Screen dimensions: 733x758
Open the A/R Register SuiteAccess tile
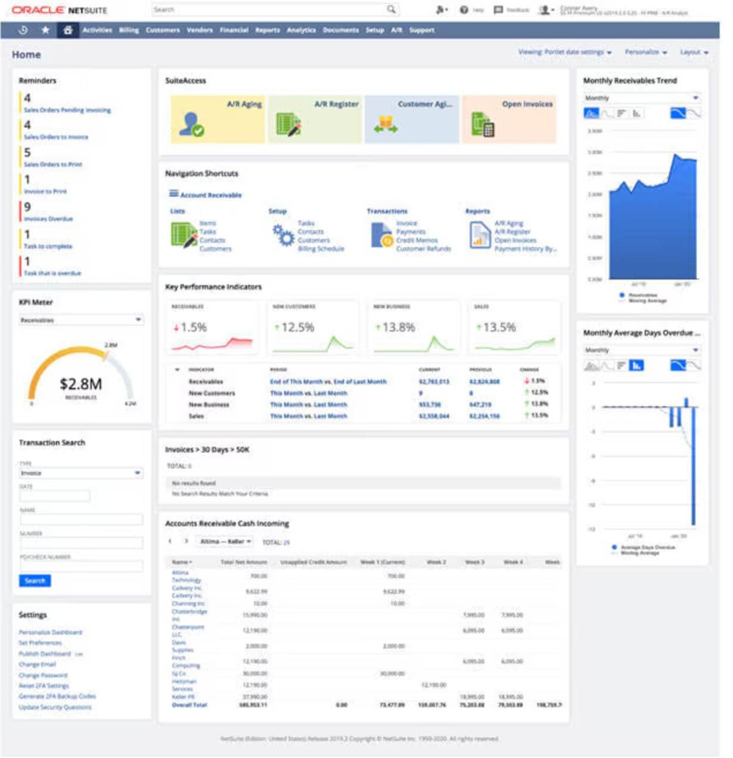pos(315,119)
